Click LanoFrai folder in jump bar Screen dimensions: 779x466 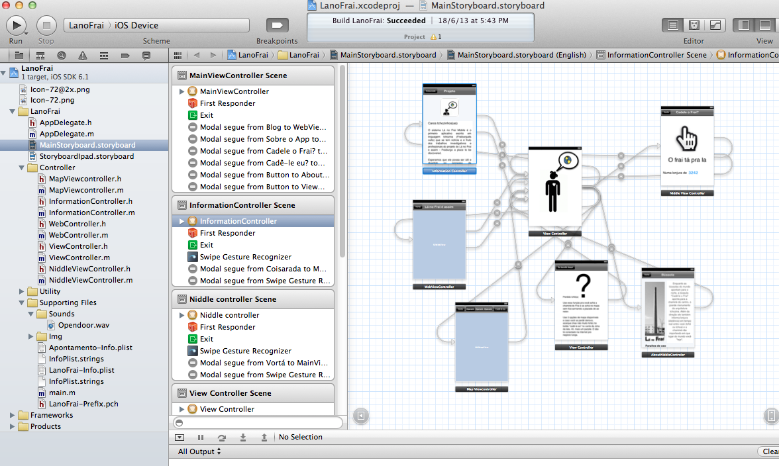[299, 55]
